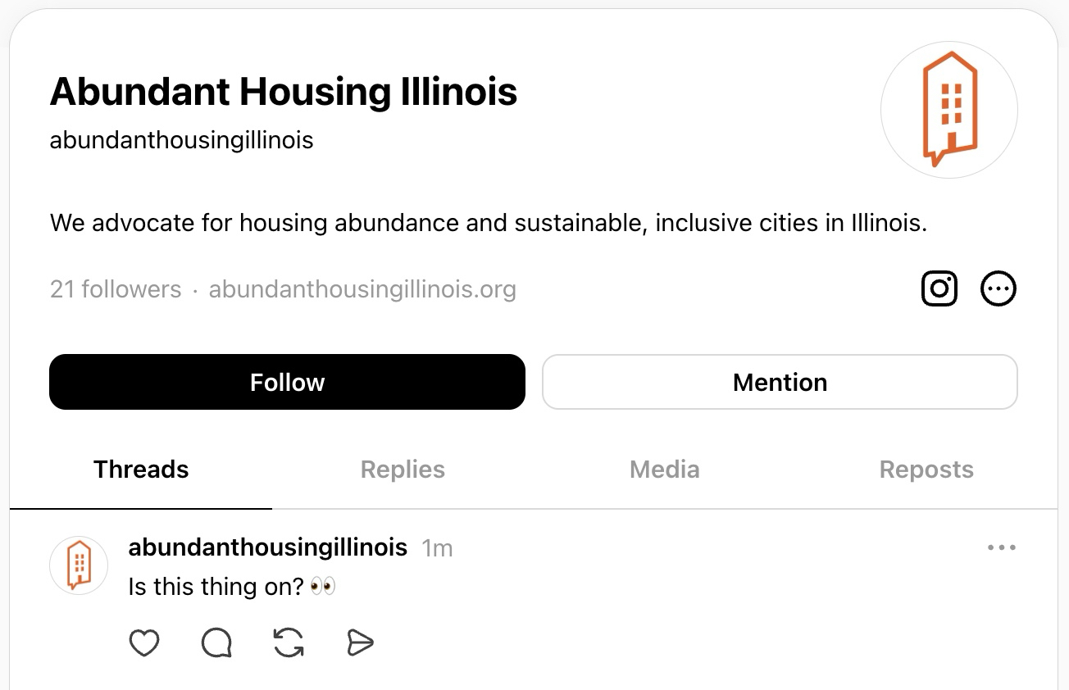Image resolution: width=1069 pixels, height=690 pixels.
Task: Open the Media tab
Action: tap(664, 470)
